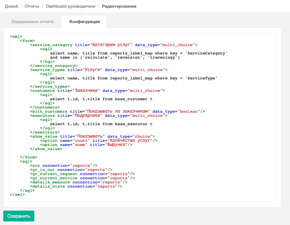Click the details_state connection line

click(76, 186)
